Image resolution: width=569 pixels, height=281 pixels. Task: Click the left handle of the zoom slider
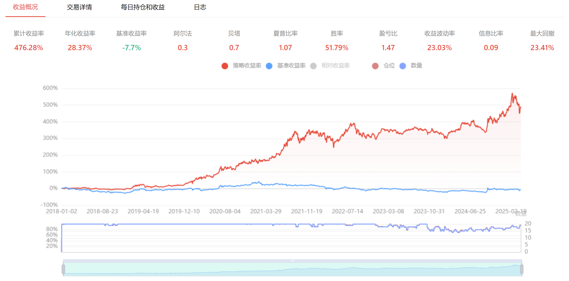click(x=63, y=269)
